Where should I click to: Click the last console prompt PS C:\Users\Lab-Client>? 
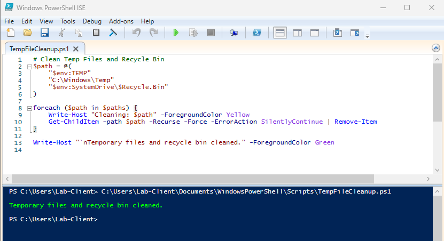pos(53,219)
